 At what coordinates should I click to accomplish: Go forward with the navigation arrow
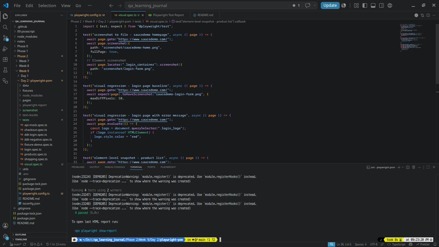(x=120, y=5)
